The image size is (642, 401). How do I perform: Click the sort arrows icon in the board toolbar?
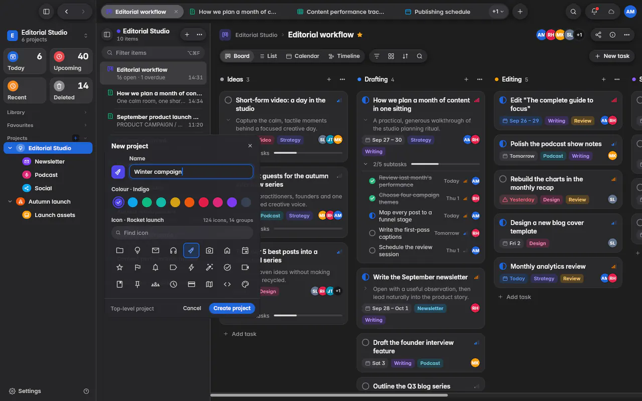405,56
